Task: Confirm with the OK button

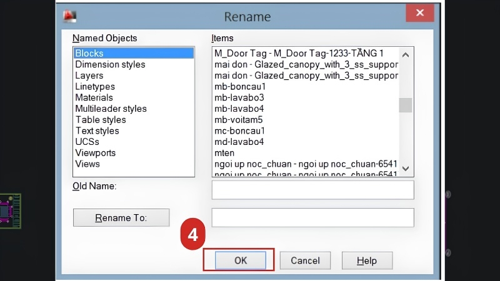Action: click(x=241, y=260)
